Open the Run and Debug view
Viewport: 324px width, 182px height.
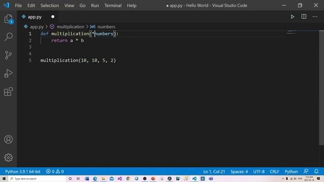point(9,73)
